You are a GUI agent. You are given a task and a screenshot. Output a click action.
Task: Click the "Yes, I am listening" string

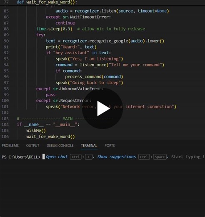point(95,59)
